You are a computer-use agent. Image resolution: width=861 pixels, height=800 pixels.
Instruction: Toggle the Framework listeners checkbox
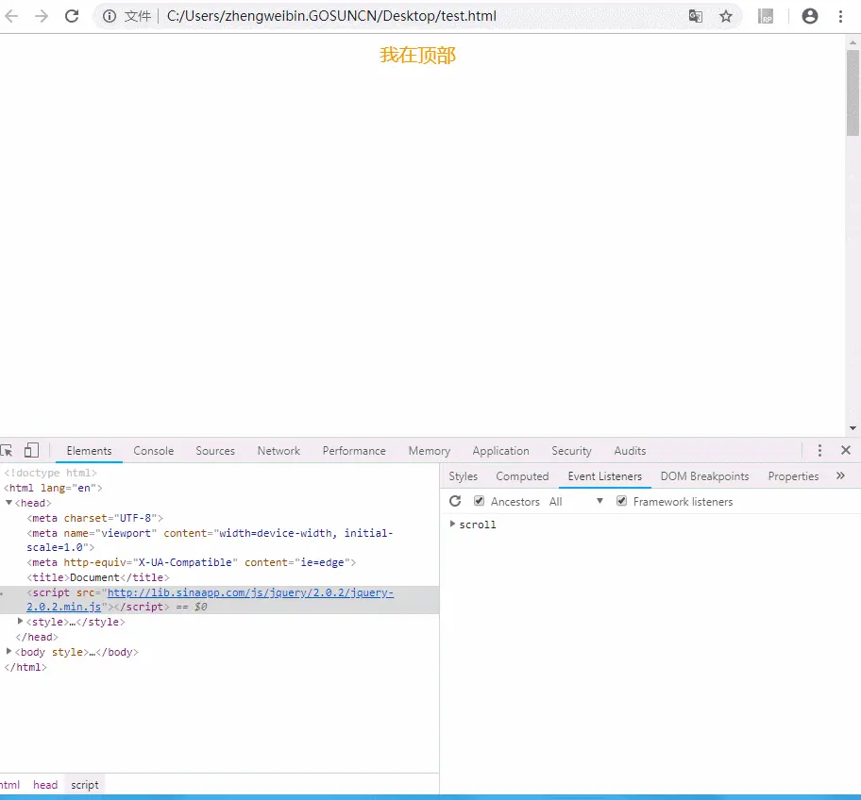point(621,500)
